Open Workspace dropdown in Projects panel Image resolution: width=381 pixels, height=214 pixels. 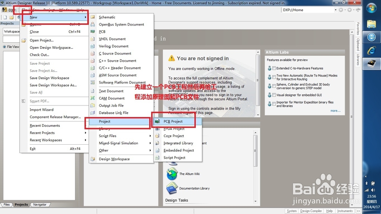11,31
